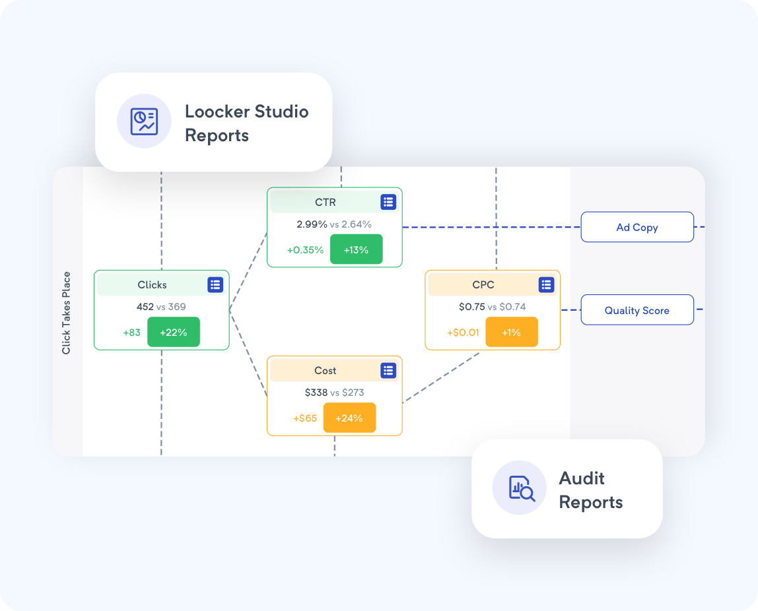Expand the CPC metric card
Viewport: 758px width, 611px height.
point(493,309)
